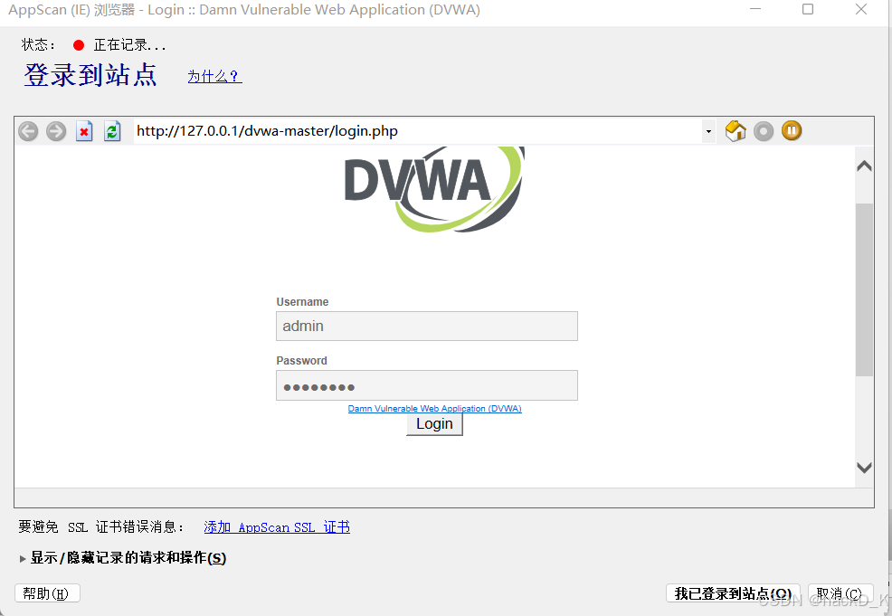The width and height of the screenshot is (892, 616).
Task: Click the scrollbar up arrow
Action: coord(864,166)
